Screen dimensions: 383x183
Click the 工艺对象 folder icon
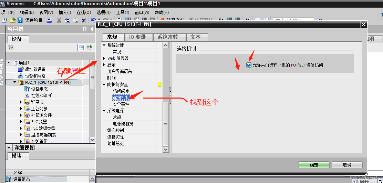27,109
